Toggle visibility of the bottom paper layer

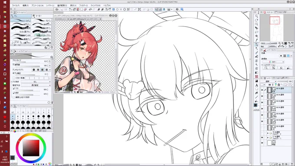(262, 143)
